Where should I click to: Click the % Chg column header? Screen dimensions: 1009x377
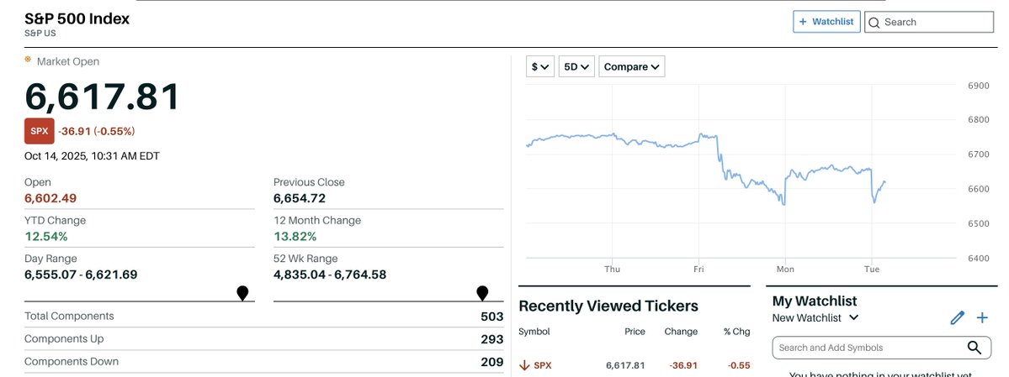click(737, 332)
